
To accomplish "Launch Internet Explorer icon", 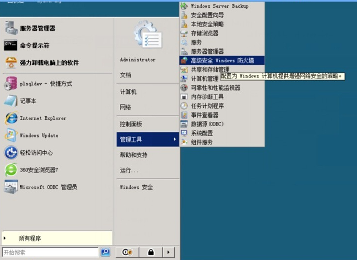I will [x=11, y=118].
